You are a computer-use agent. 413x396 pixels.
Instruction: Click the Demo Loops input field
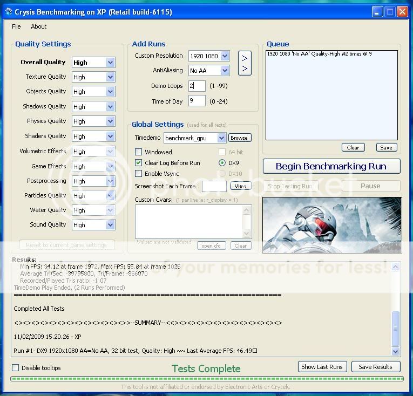tap(197, 86)
